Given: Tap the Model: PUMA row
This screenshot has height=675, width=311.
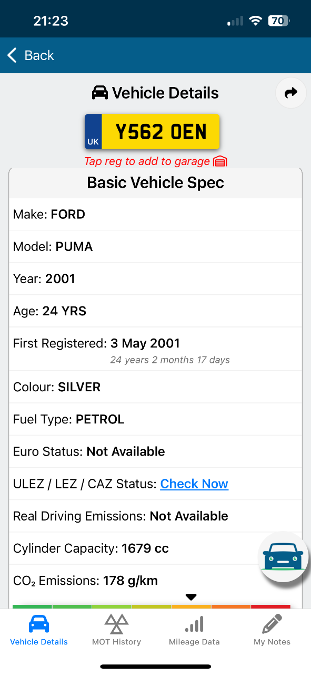Looking at the screenshot, I should 156,247.
